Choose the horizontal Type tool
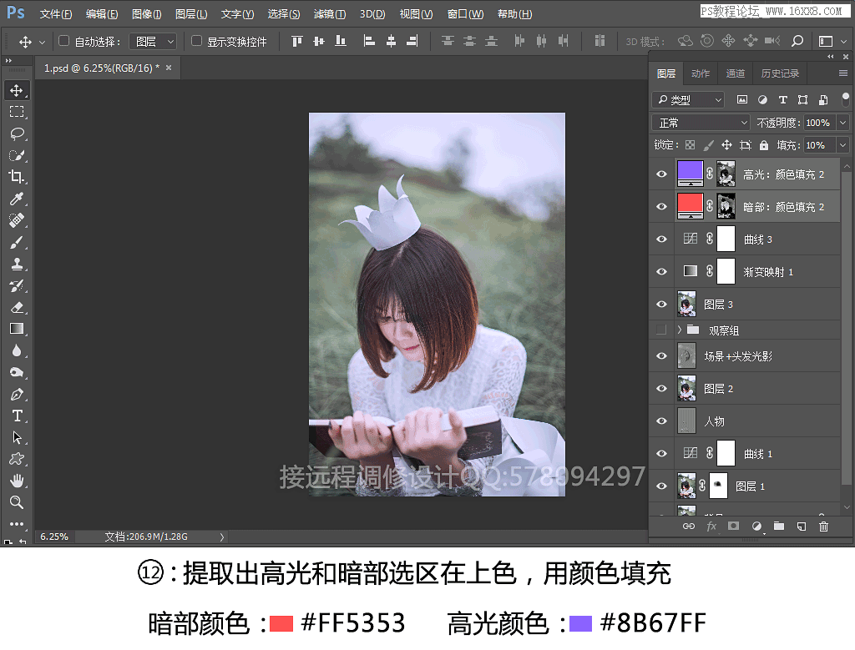Viewport: 855px width, 650px height. point(17,416)
